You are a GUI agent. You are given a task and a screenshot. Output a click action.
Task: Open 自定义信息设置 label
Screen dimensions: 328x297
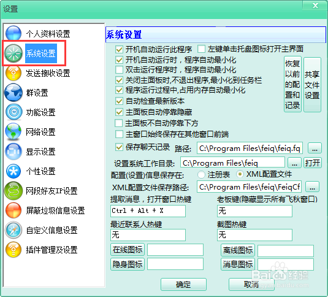click(x=51, y=230)
